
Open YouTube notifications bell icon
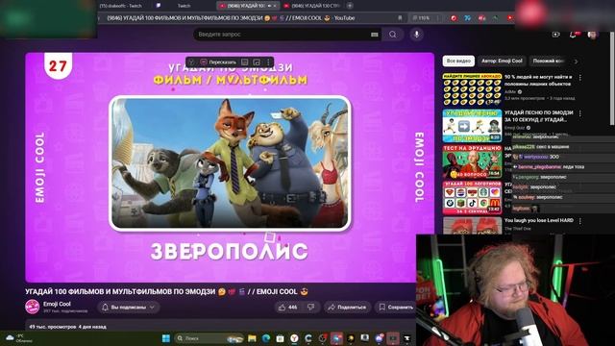tap(573, 35)
